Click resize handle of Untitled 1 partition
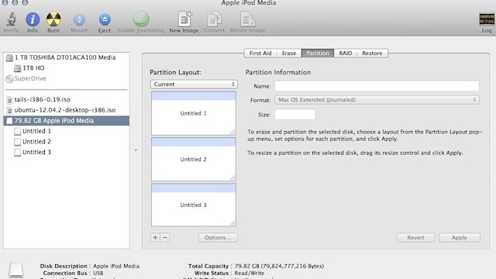Viewport: 496px width, 279px height. click(x=232, y=132)
